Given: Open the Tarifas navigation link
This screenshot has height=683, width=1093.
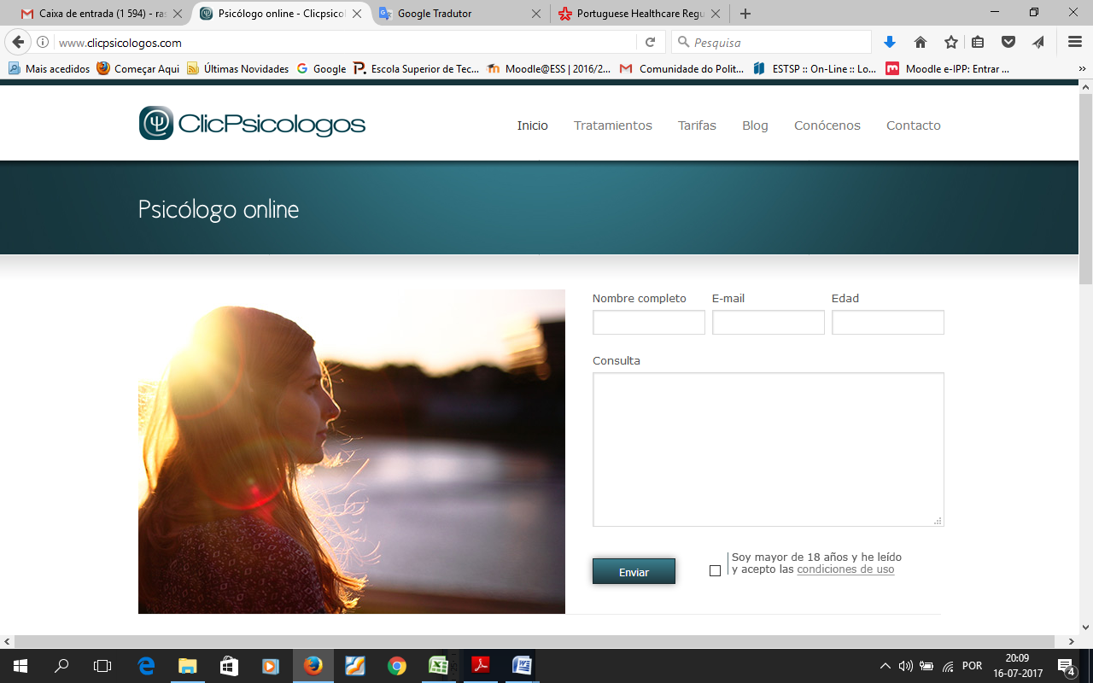Looking at the screenshot, I should [x=697, y=126].
